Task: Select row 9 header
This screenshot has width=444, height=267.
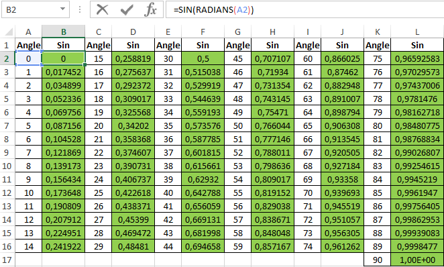Action: [7, 152]
